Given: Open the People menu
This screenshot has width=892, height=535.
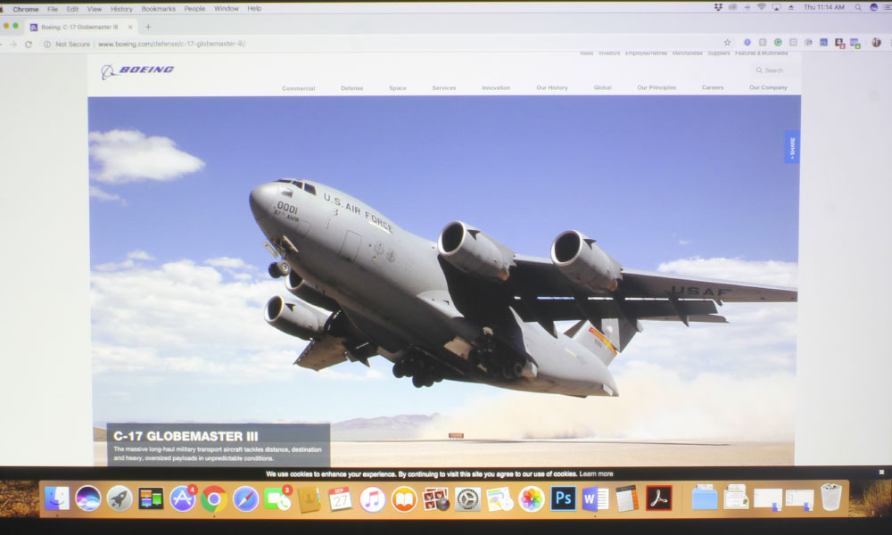Looking at the screenshot, I should [194, 9].
